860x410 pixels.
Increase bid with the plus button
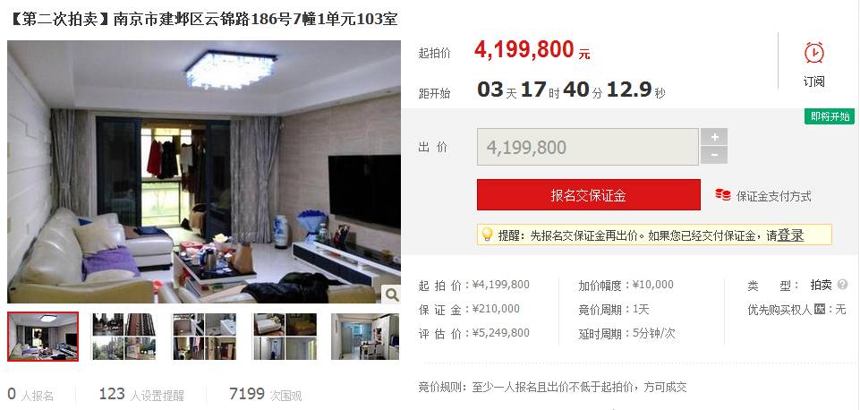[x=713, y=137]
